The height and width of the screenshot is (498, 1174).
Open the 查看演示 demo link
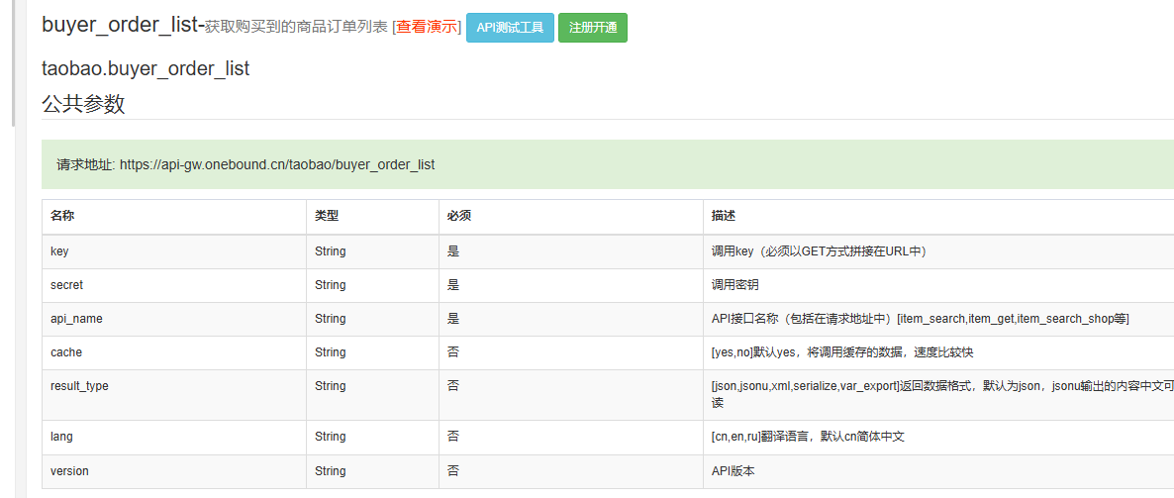(426, 27)
